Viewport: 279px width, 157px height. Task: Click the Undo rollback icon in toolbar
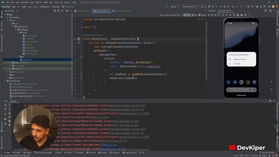[x=252, y=7]
